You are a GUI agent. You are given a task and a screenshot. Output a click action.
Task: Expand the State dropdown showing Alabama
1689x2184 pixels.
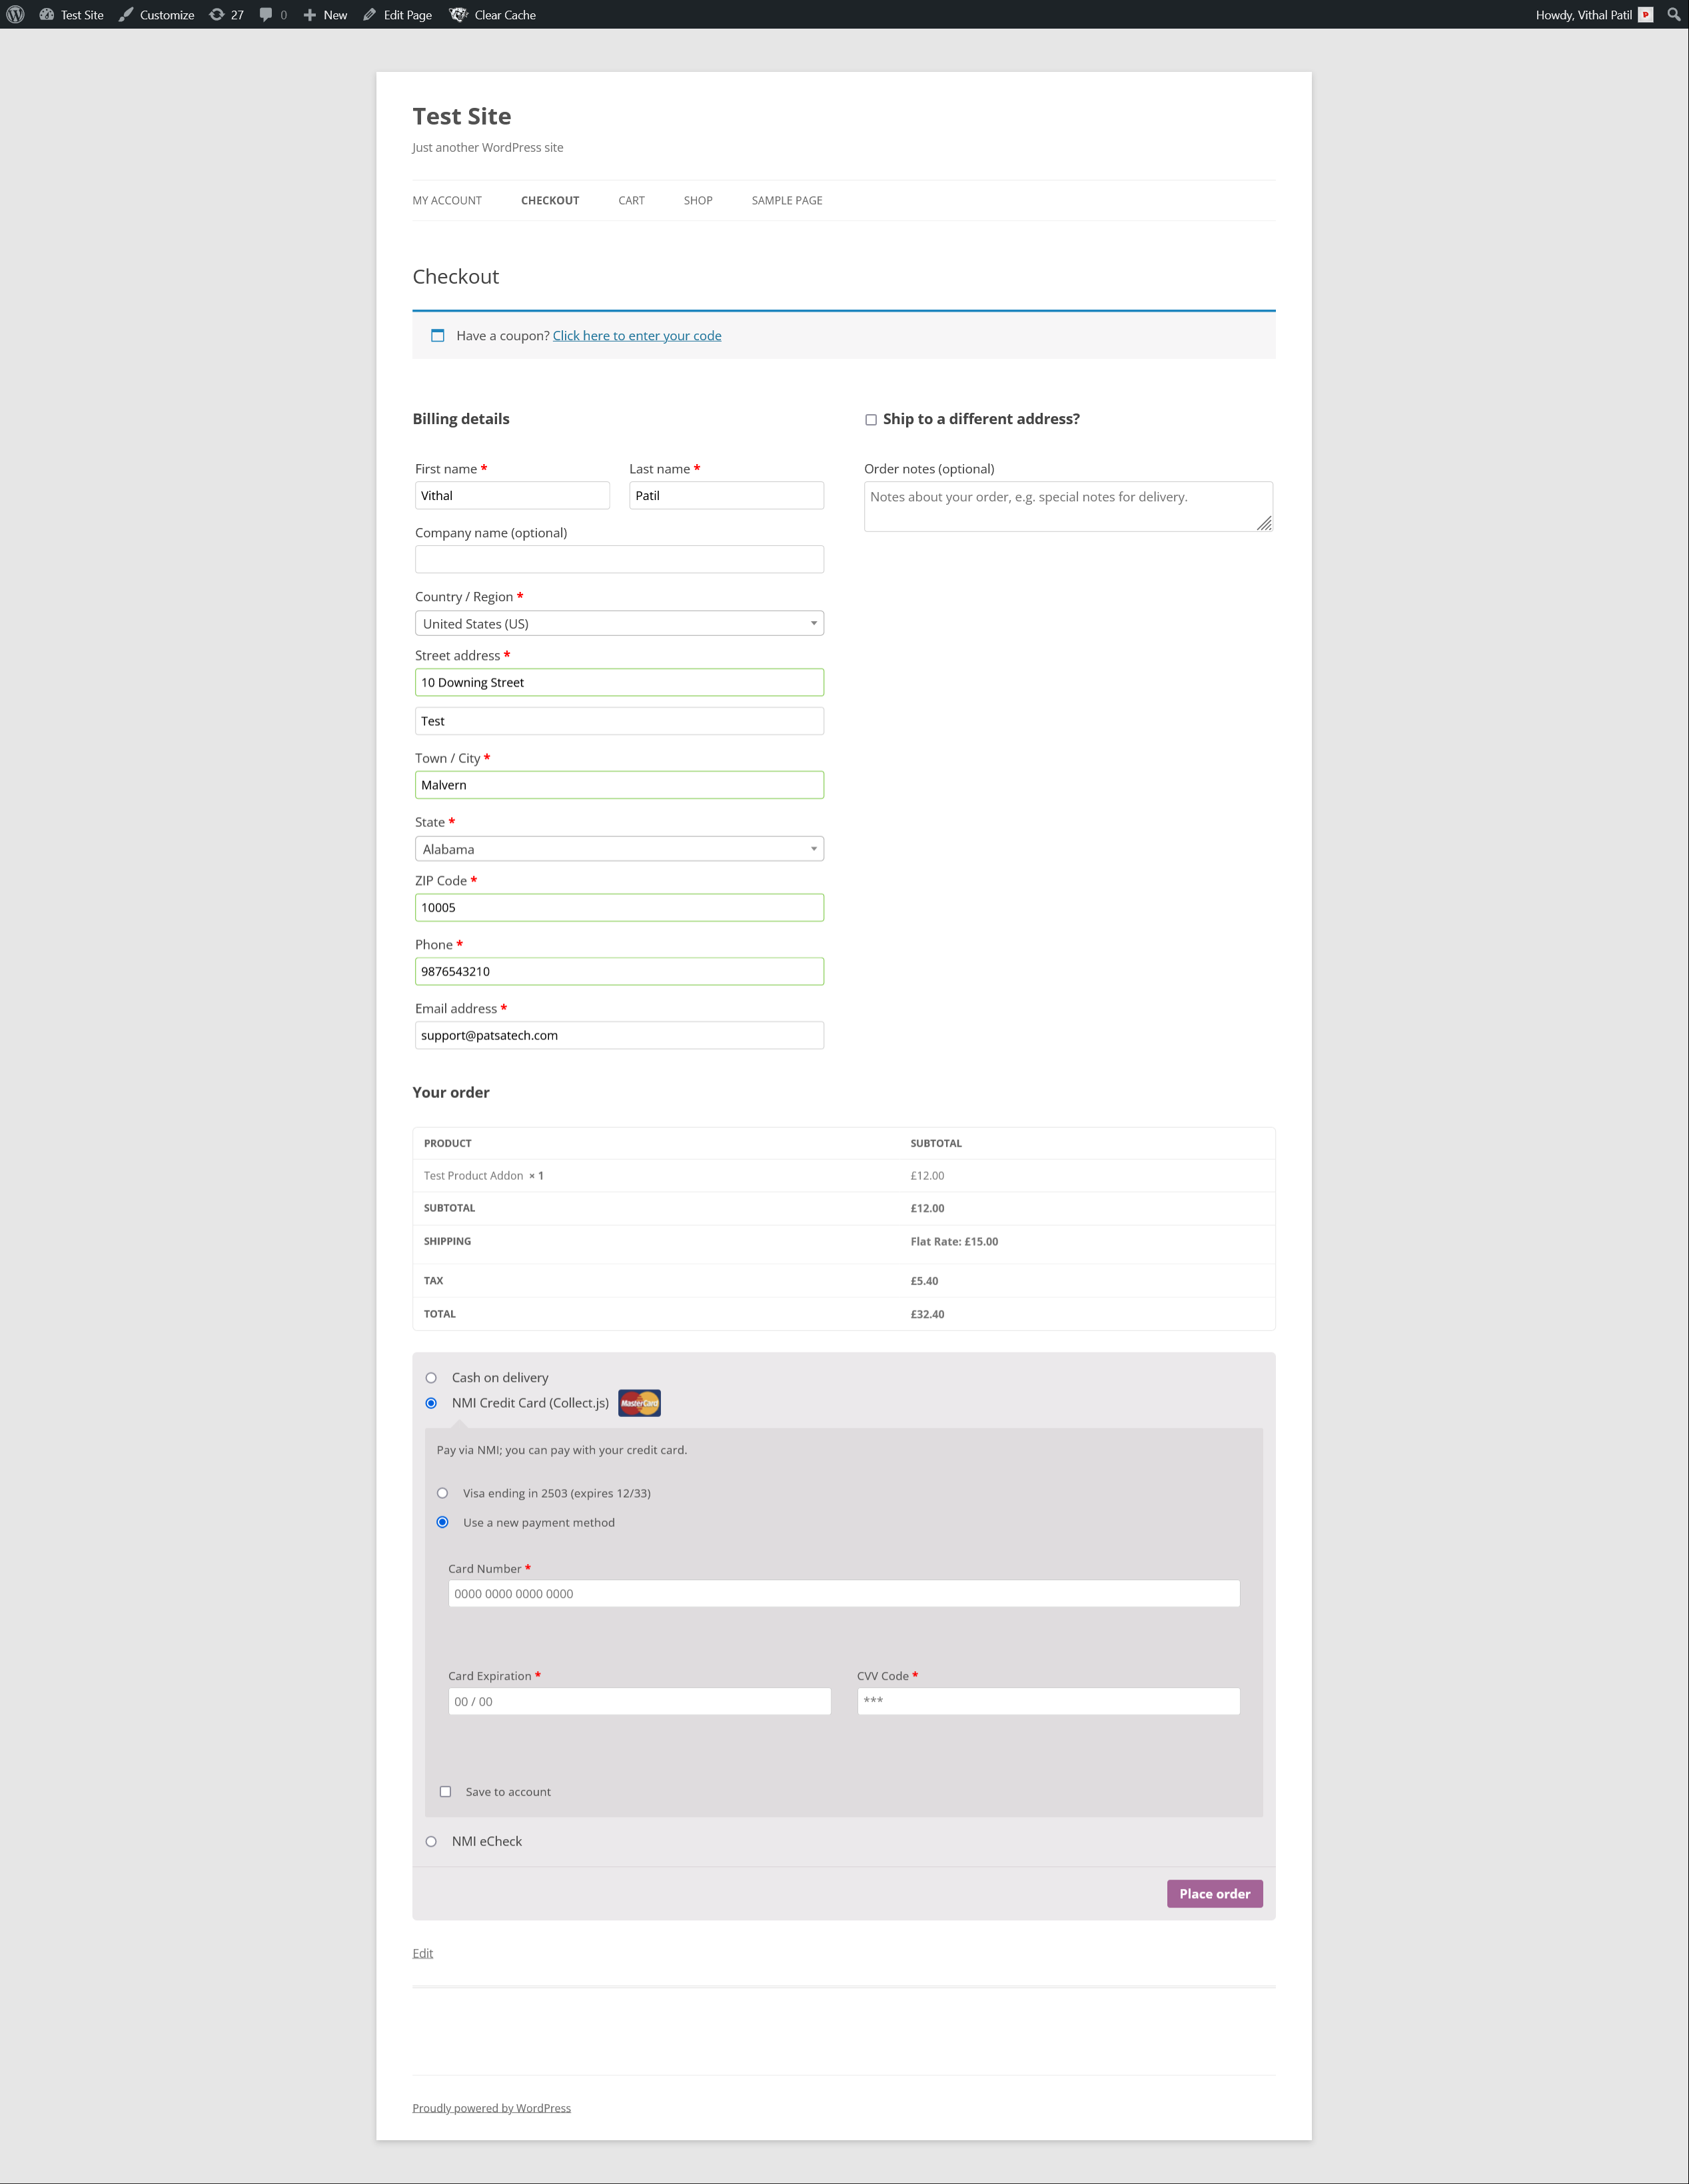(618, 849)
